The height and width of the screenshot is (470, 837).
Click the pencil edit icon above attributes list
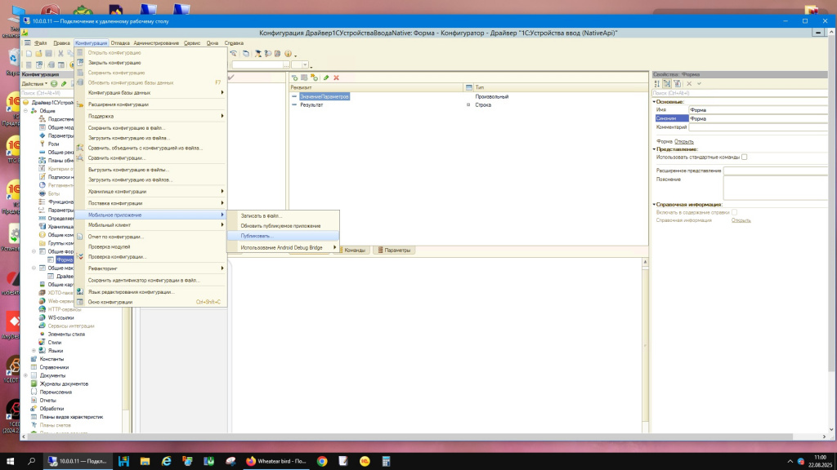(326, 78)
